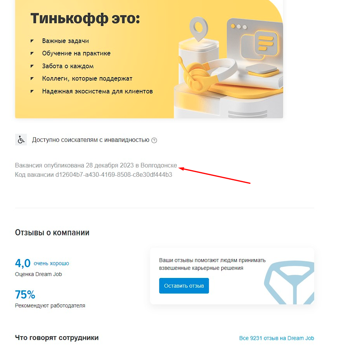
Task: Click the wheelchair accessibility icon
Action: tap(21, 140)
